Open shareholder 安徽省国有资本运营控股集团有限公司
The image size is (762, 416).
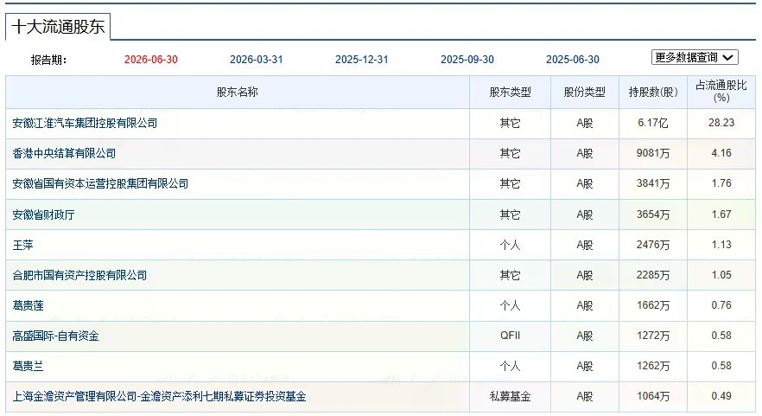point(100,183)
